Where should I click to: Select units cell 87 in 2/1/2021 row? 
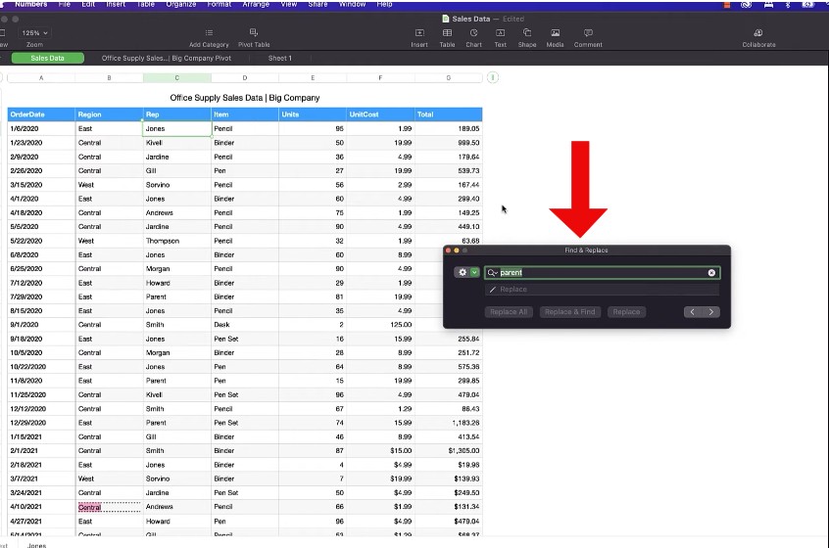[x=313, y=451]
